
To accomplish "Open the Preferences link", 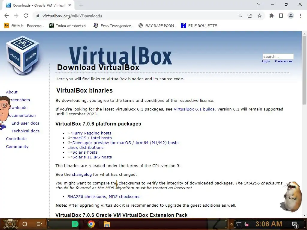I will (x=284, y=61).
